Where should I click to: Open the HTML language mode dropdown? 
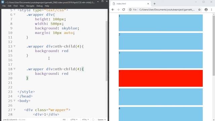click(x=85, y=120)
